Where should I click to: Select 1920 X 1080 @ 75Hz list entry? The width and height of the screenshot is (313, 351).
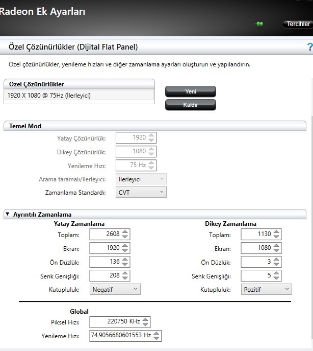[x=79, y=96]
